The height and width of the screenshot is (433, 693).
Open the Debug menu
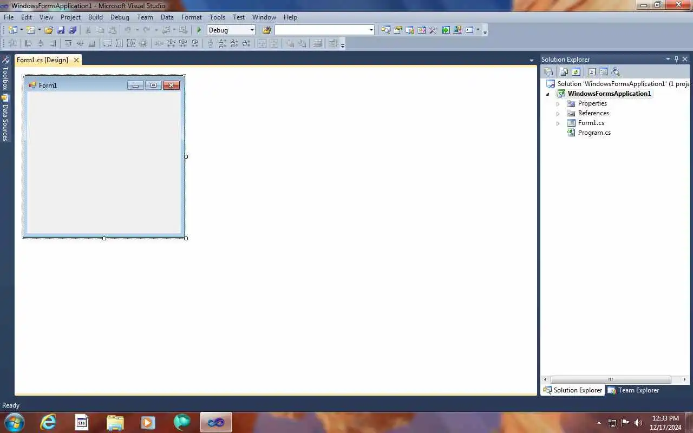click(x=120, y=17)
